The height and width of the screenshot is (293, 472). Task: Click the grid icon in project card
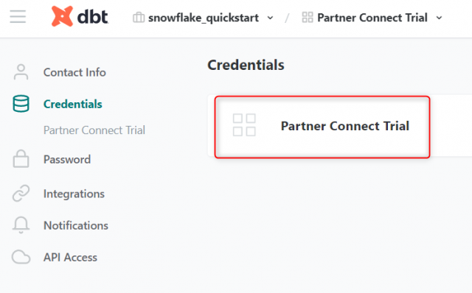(x=244, y=125)
